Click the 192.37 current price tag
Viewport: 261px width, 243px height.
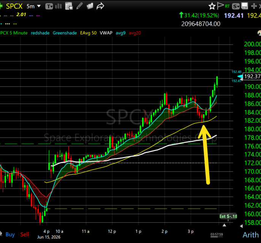252,76
